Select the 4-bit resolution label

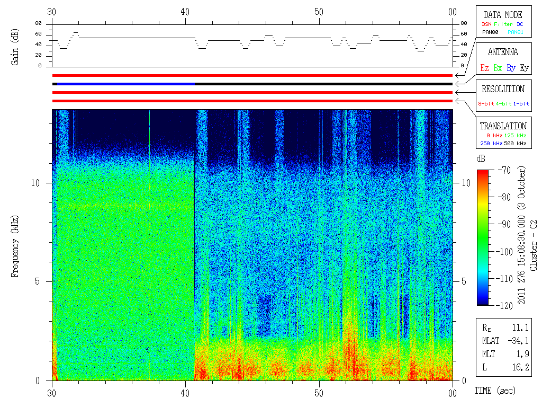point(503,103)
